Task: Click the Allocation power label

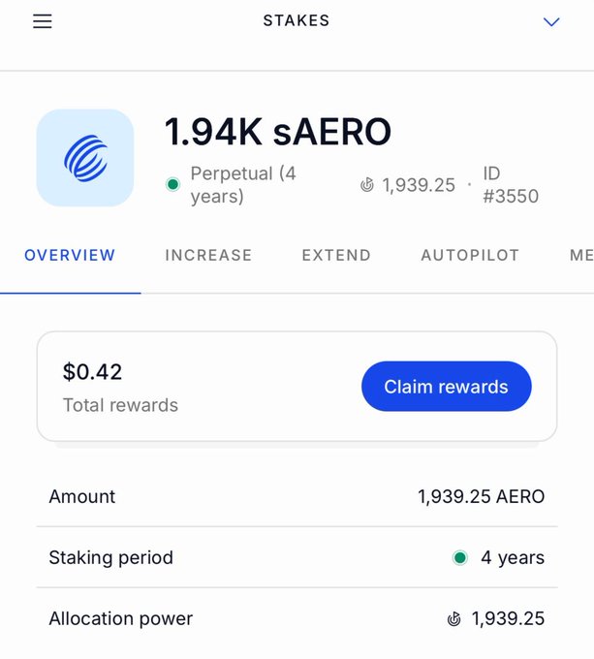Action: 120,618
